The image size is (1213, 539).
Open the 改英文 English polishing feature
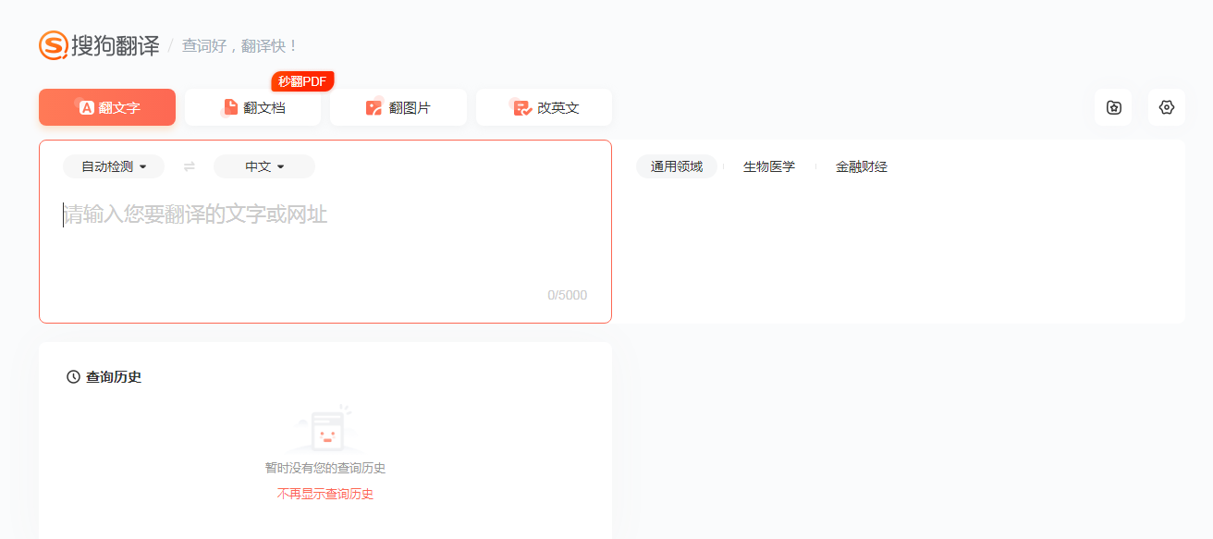(x=544, y=106)
